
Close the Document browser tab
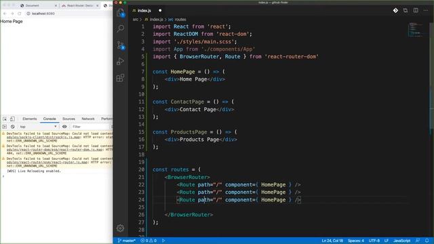(56, 5)
